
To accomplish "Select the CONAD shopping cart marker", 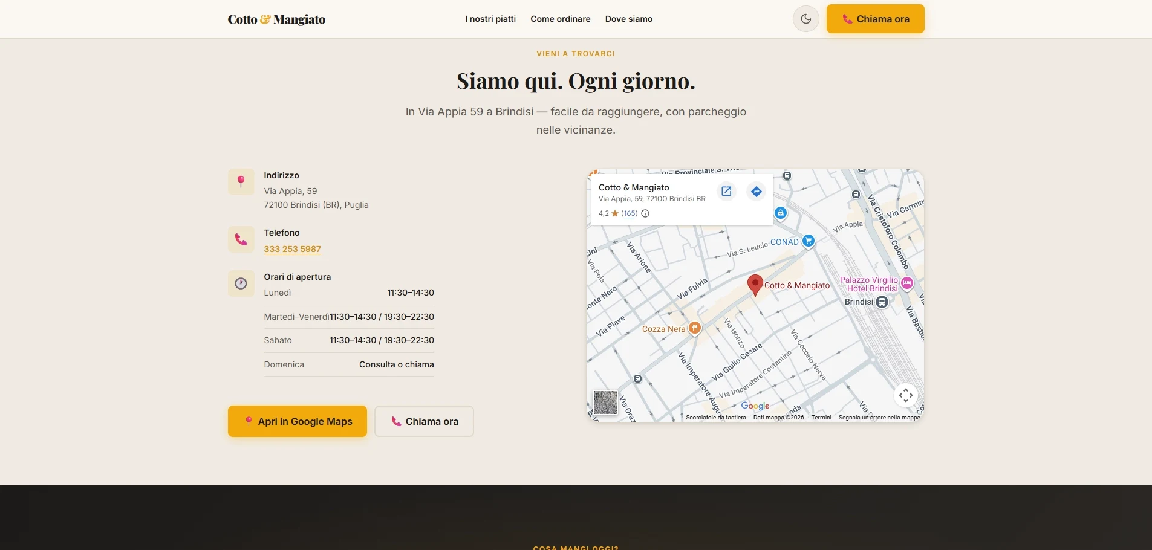I will [x=809, y=241].
